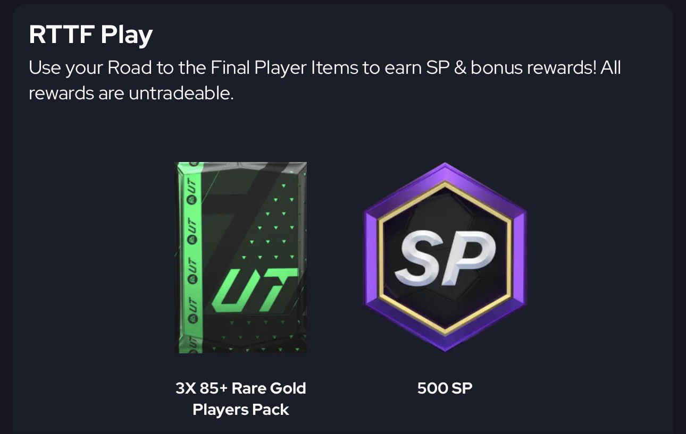Viewport: 686px width, 434px height.
Task: Click the "500 SP" reward label
Action: (445, 388)
